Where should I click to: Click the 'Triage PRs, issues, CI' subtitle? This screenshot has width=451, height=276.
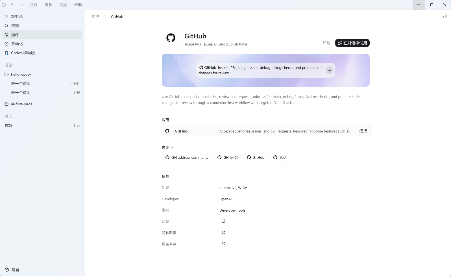point(216,44)
